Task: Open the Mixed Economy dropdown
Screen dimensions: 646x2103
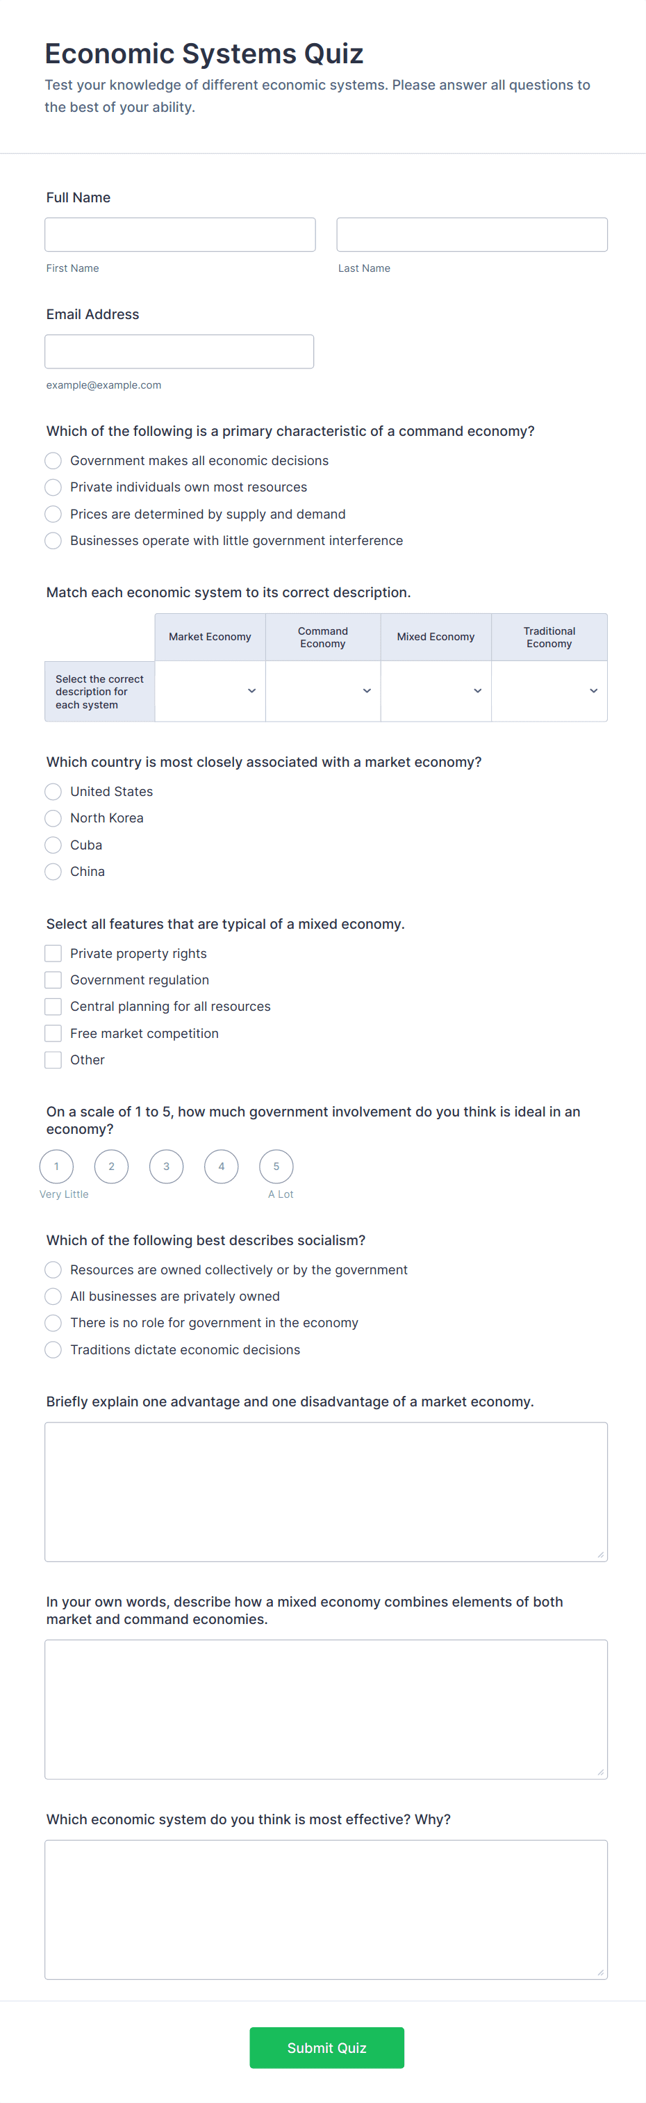Action: [x=436, y=690]
